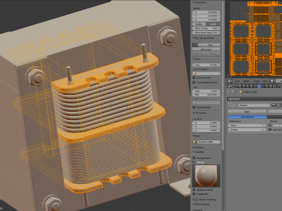
Task: Collapse the 3D Cursor panel
Action: pyautogui.click(x=194, y=113)
